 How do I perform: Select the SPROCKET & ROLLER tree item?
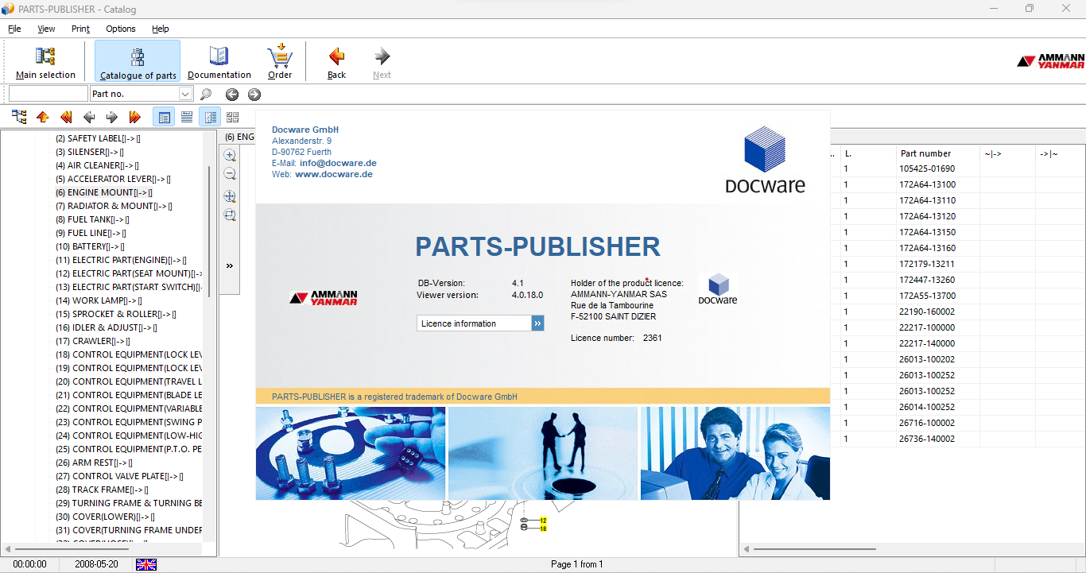pos(116,314)
